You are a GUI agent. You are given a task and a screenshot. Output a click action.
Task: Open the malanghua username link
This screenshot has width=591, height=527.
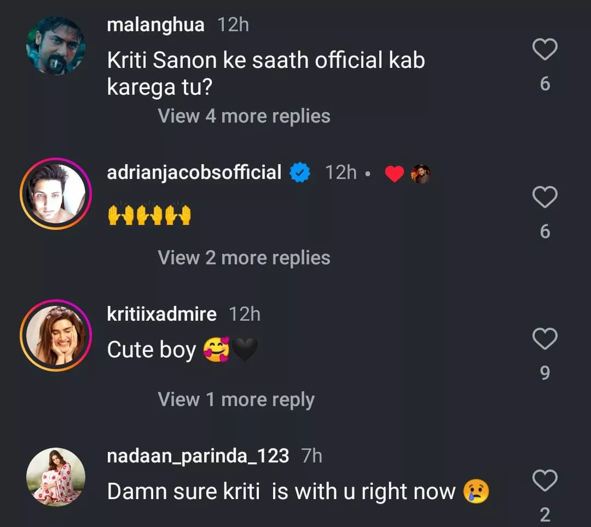click(x=156, y=25)
